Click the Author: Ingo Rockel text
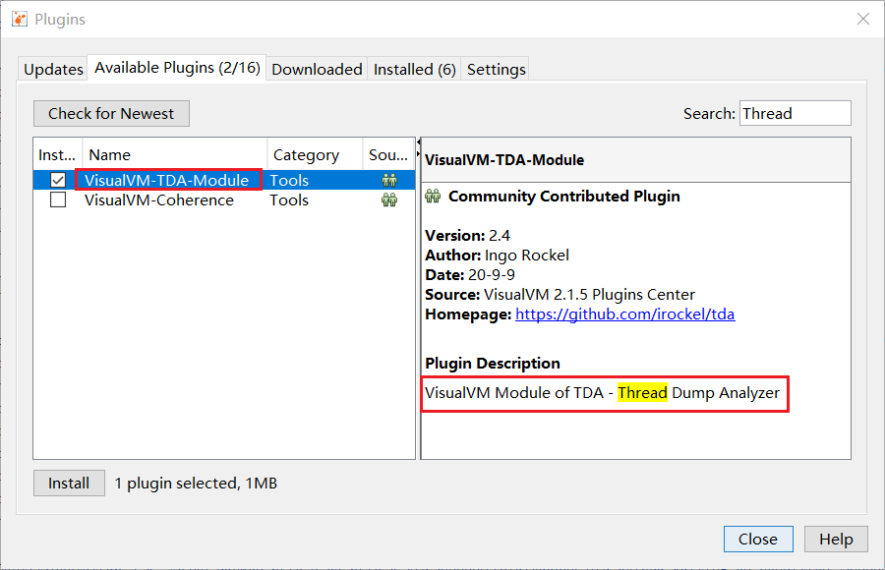Viewport: 885px width, 570px height. [x=497, y=256]
